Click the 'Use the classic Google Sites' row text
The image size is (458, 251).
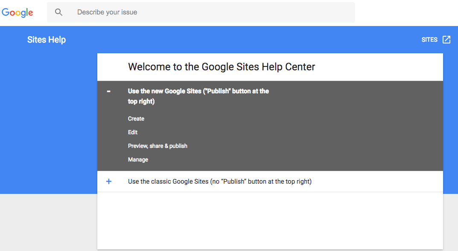coord(220,182)
